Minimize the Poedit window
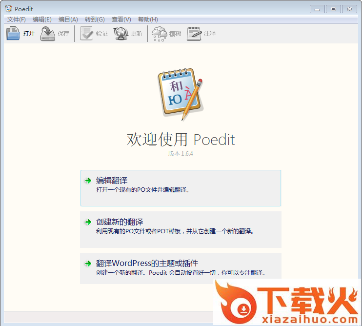Screen dimensions: 362x326 pyautogui.click(x=317, y=9)
